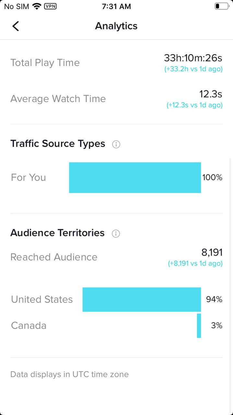The width and height of the screenshot is (233, 415).
Task: Tap the Average Watch Time label
Action: coord(58,99)
